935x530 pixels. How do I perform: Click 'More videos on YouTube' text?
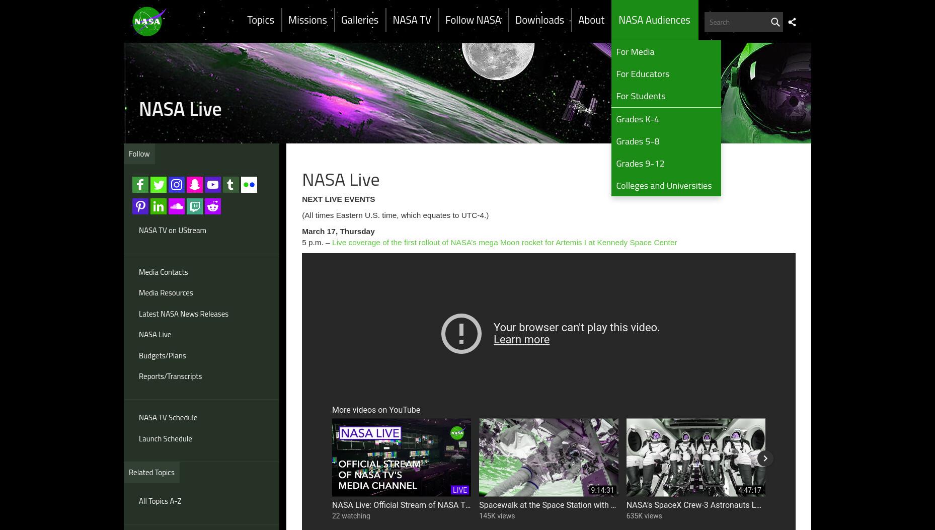tap(376, 410)
